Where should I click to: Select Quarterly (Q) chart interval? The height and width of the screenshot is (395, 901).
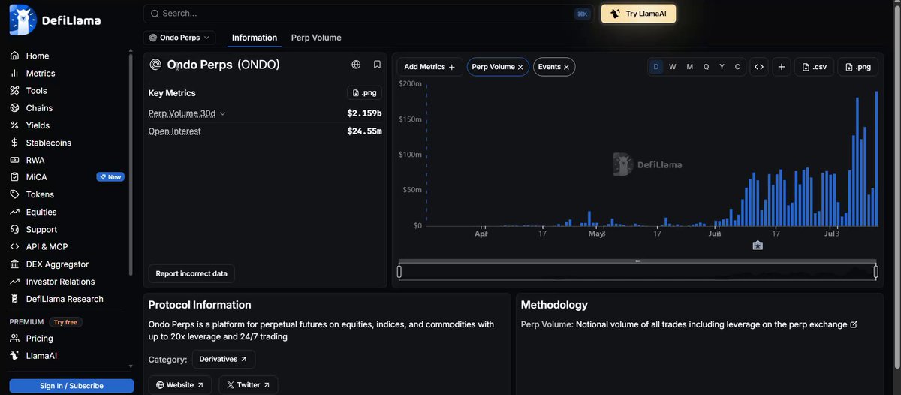pyautogui.click(x=706, y=67)
